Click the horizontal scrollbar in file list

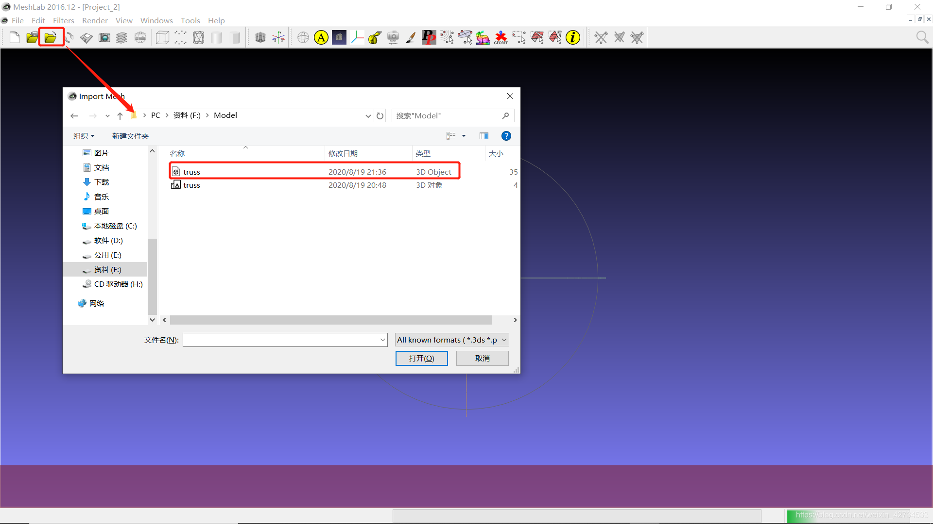pos(330,320)
